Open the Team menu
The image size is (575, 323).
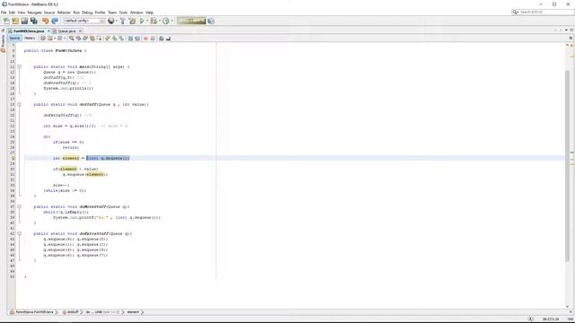pos(111,13)
